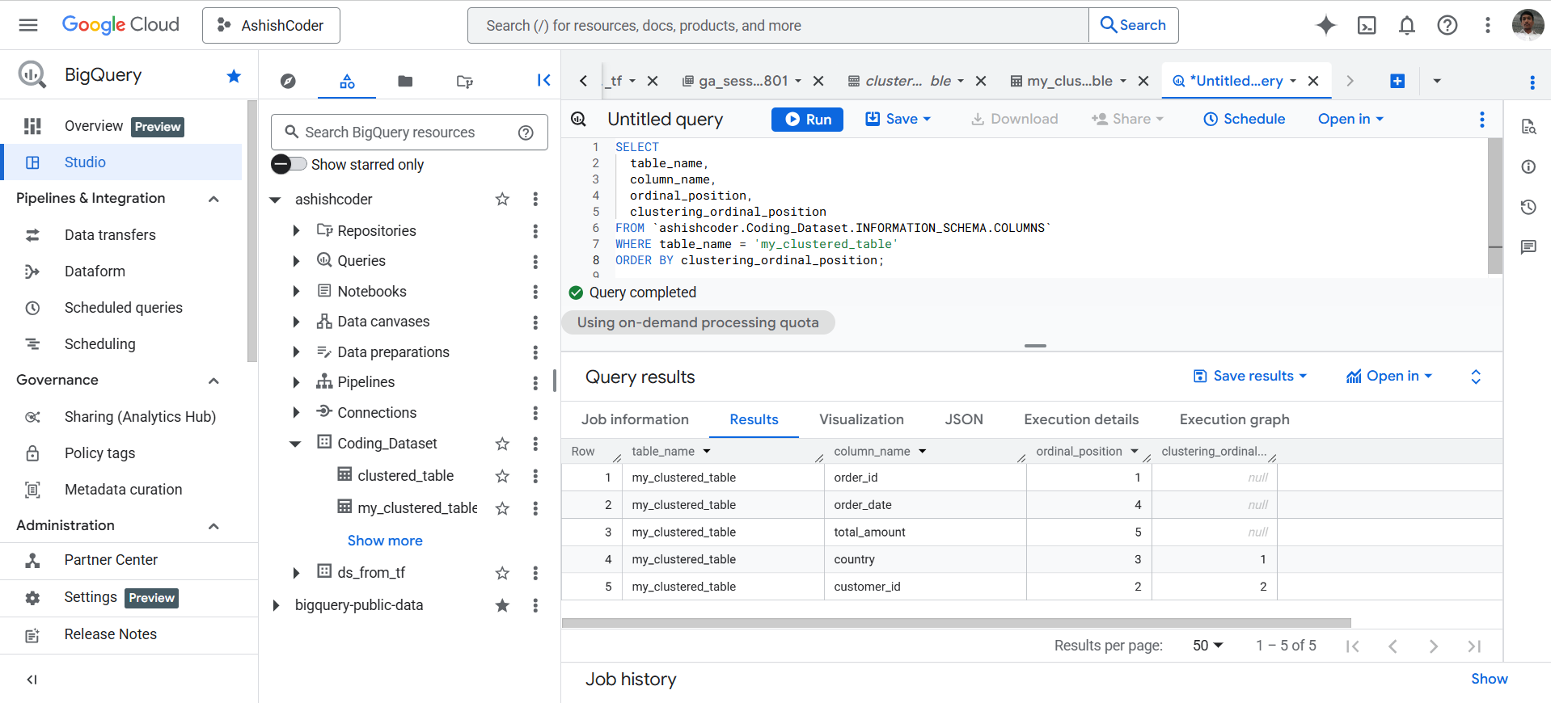Screen dimensions: 1551x703
Task: Change results per page dropdown
Action: [x=1208, y=646]
